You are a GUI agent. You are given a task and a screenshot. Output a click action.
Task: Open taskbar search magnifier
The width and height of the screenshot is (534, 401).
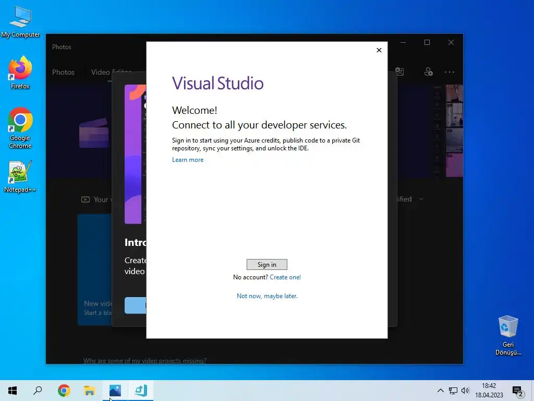pyautogui.click(x=38, y=391)
